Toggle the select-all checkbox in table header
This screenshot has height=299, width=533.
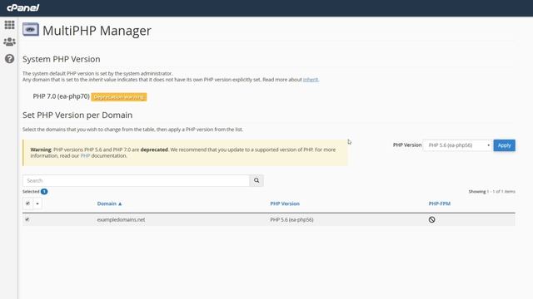click(x=27, y=203)
